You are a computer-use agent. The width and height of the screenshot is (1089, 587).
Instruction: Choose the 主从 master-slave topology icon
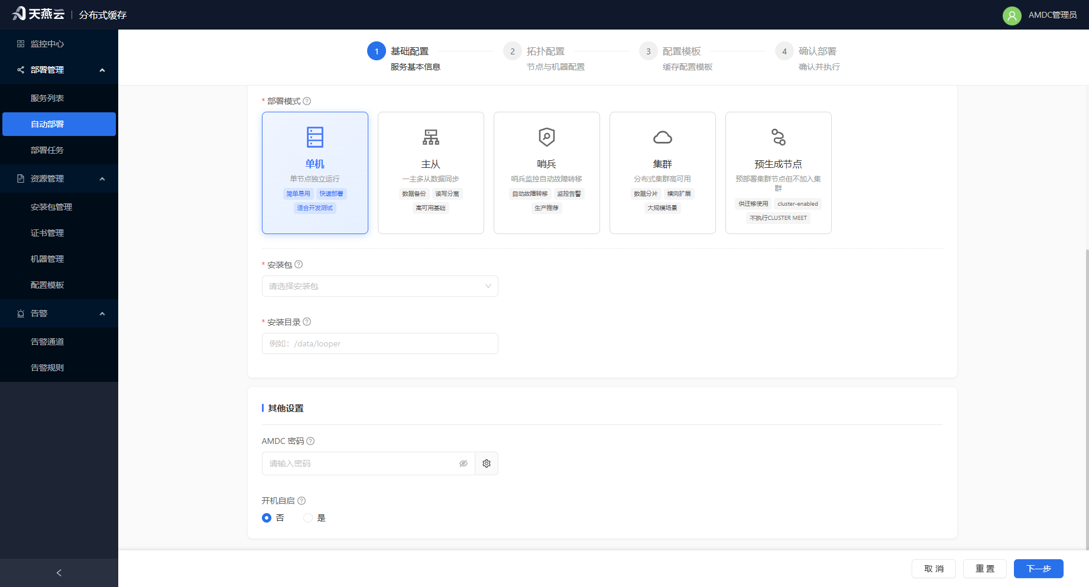click(431, 137)
